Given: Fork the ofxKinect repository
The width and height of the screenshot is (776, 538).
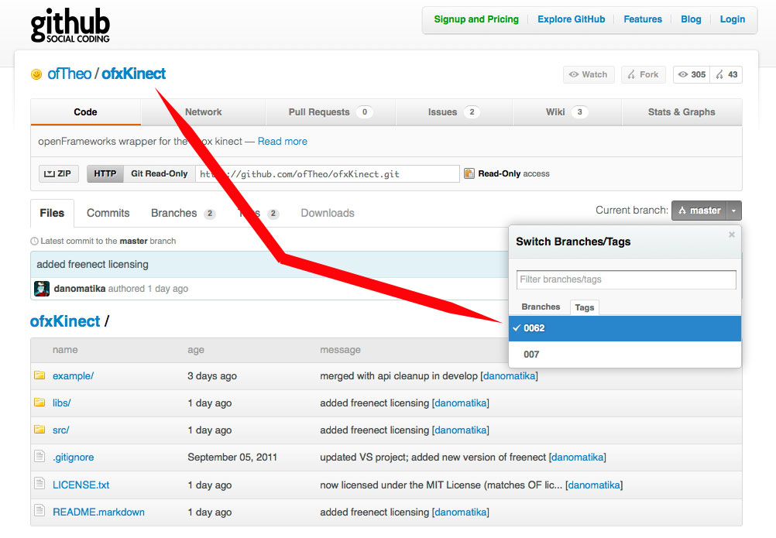Looking at the screenshot, I should 644,74.
